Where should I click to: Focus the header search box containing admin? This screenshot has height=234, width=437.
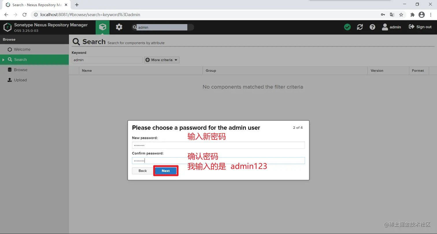(162, 27)
